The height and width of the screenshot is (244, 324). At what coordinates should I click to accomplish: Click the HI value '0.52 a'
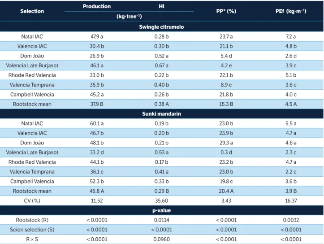(161, 56)
